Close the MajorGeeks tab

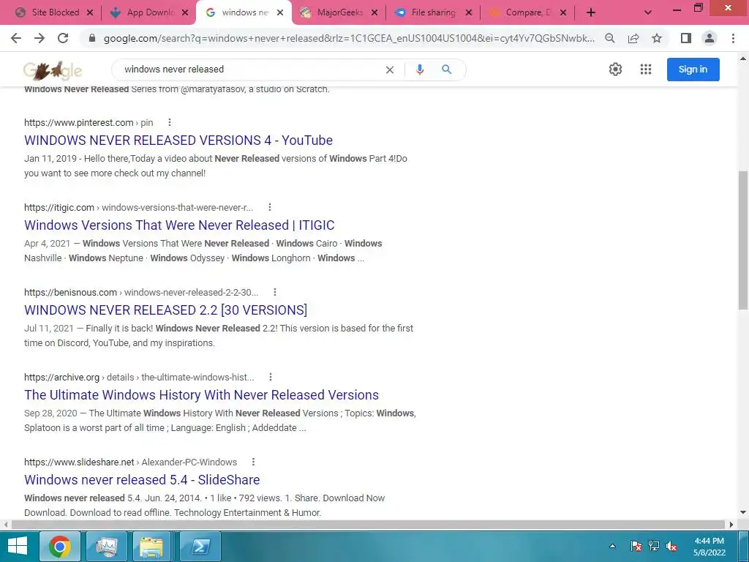tap(374, 13)
